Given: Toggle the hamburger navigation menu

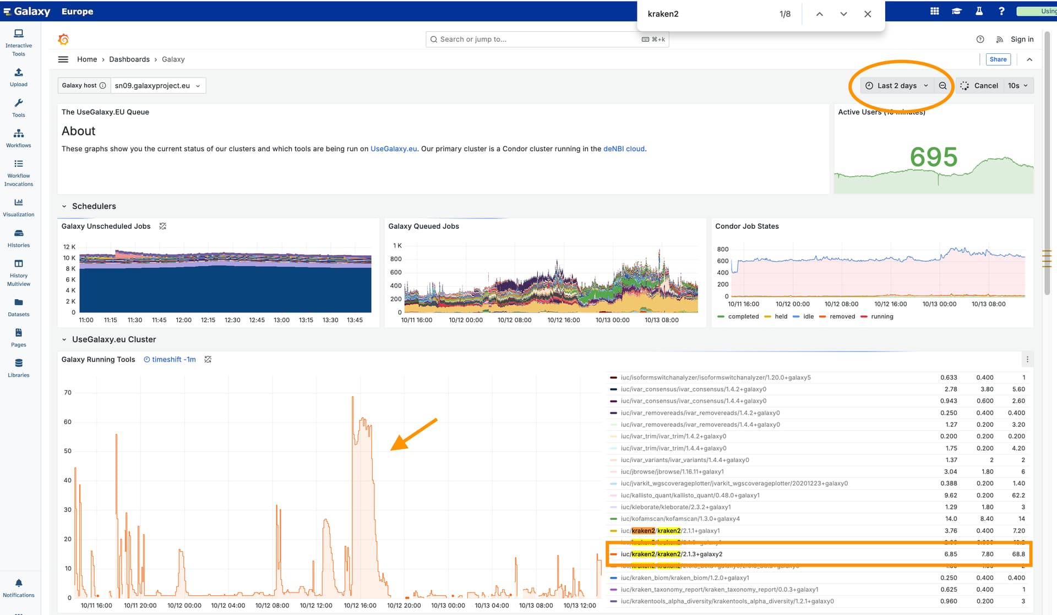Looking at the screenshot, I should click(63, 59).
